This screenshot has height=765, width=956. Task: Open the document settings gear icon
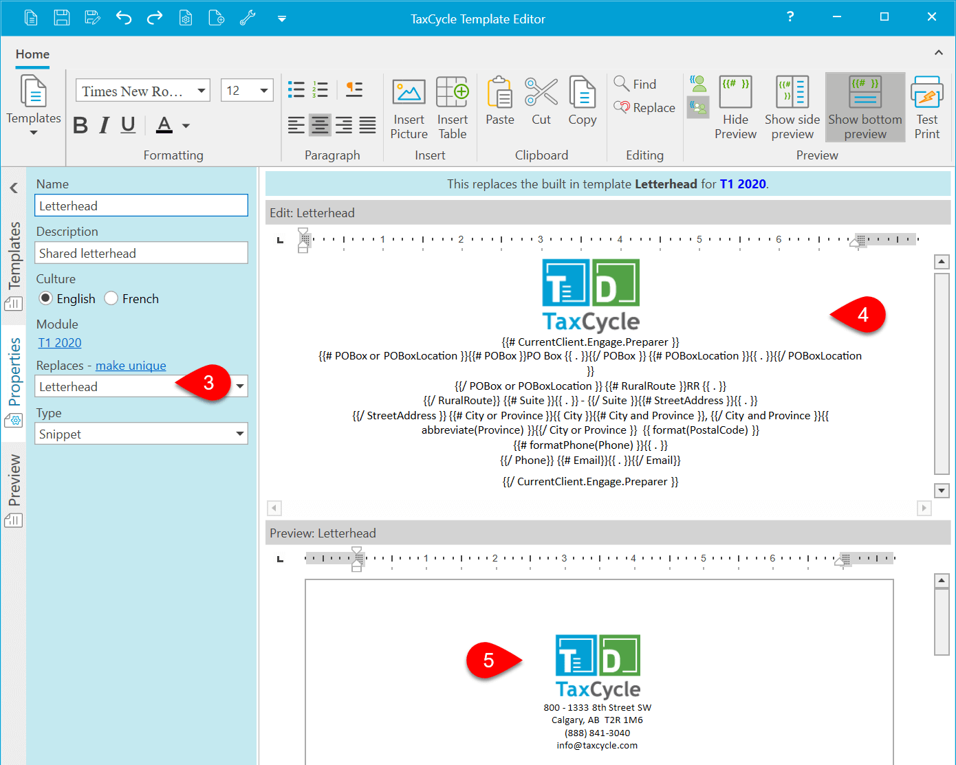186,18
